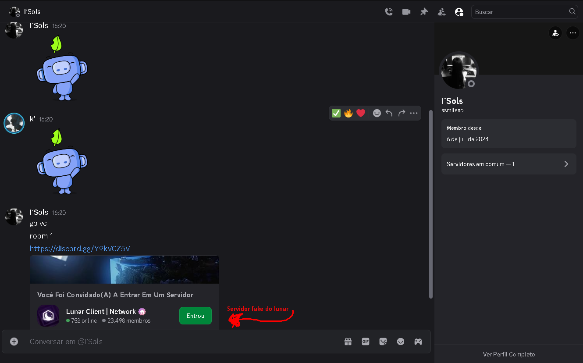Expand Servidores em comum — 1
This screenshot has height=363, width=583.
point(509,164)
